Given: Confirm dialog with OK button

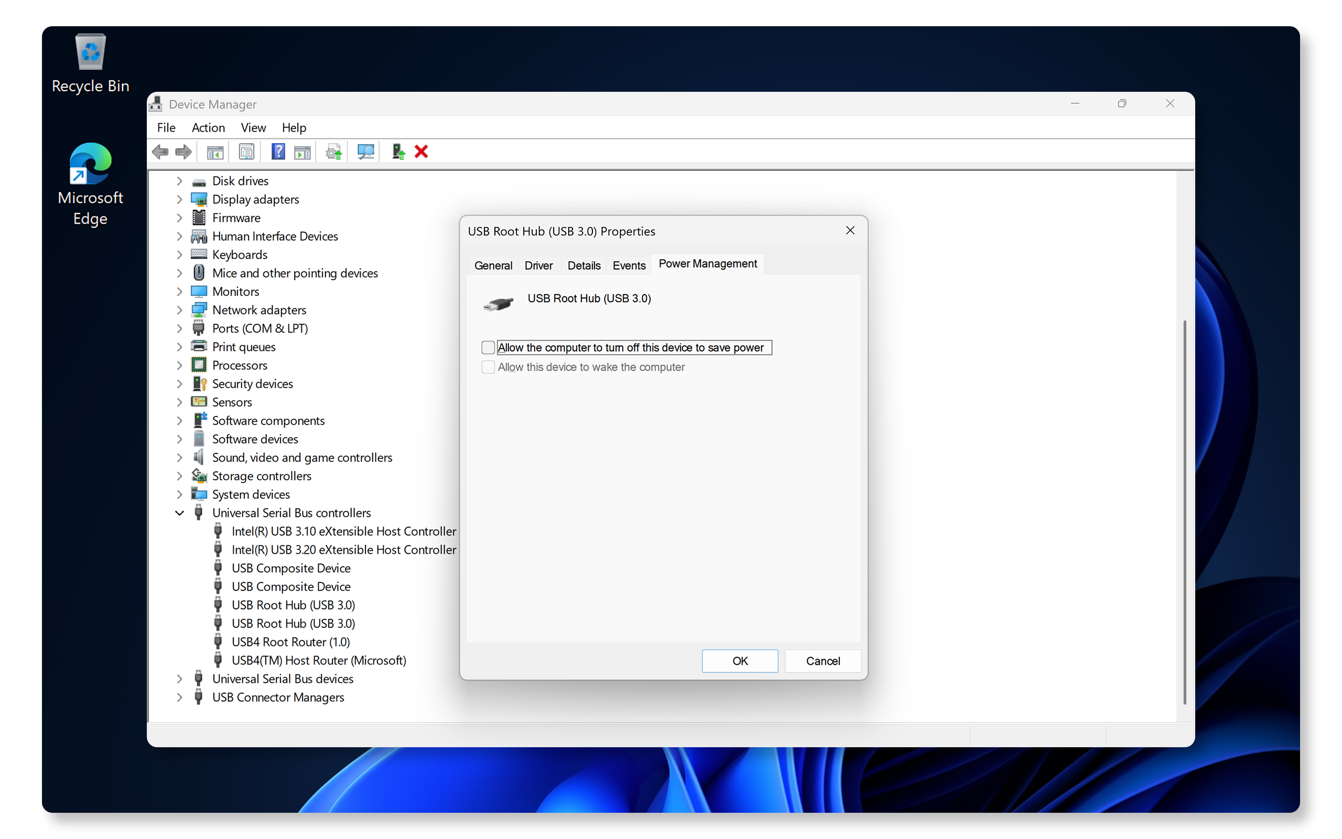Looking at the screenshot, I should tap(740, 661).
